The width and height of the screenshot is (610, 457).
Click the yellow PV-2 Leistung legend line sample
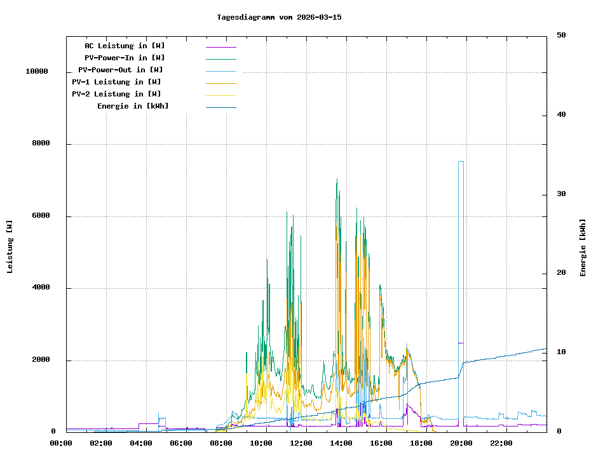click(x=220, y=95)
